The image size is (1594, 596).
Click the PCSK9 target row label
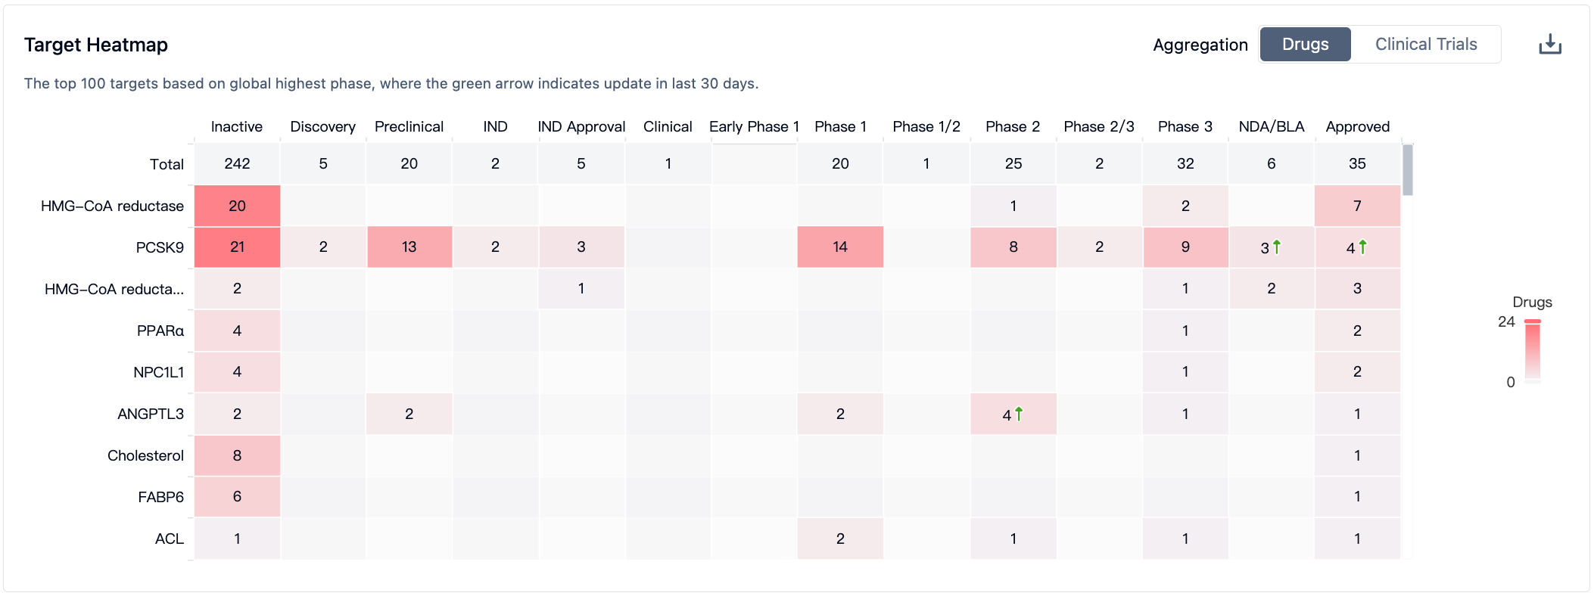coord(160,247)
